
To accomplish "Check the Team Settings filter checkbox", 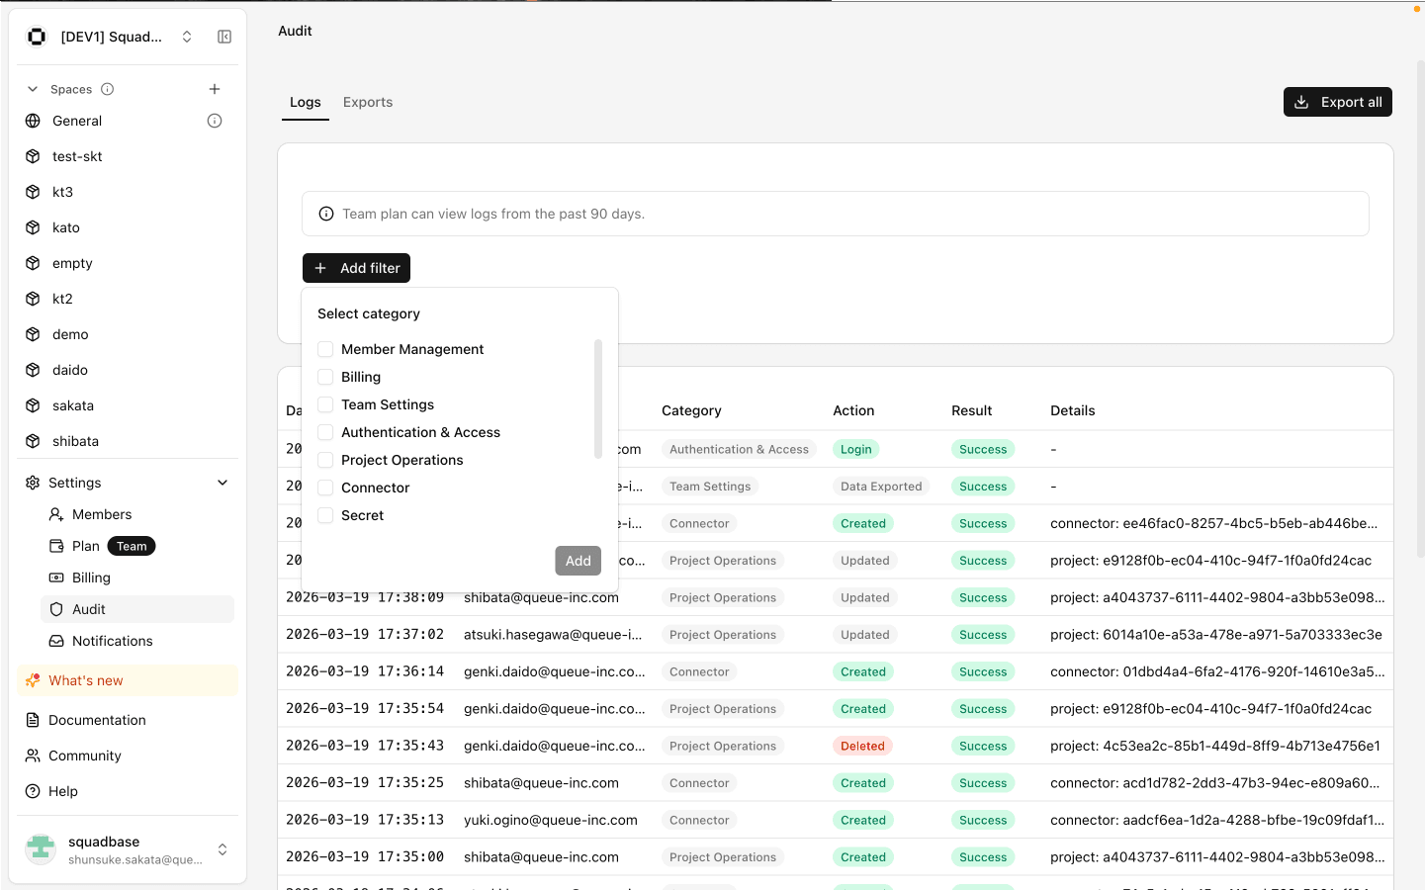I will tap(326, 404).
